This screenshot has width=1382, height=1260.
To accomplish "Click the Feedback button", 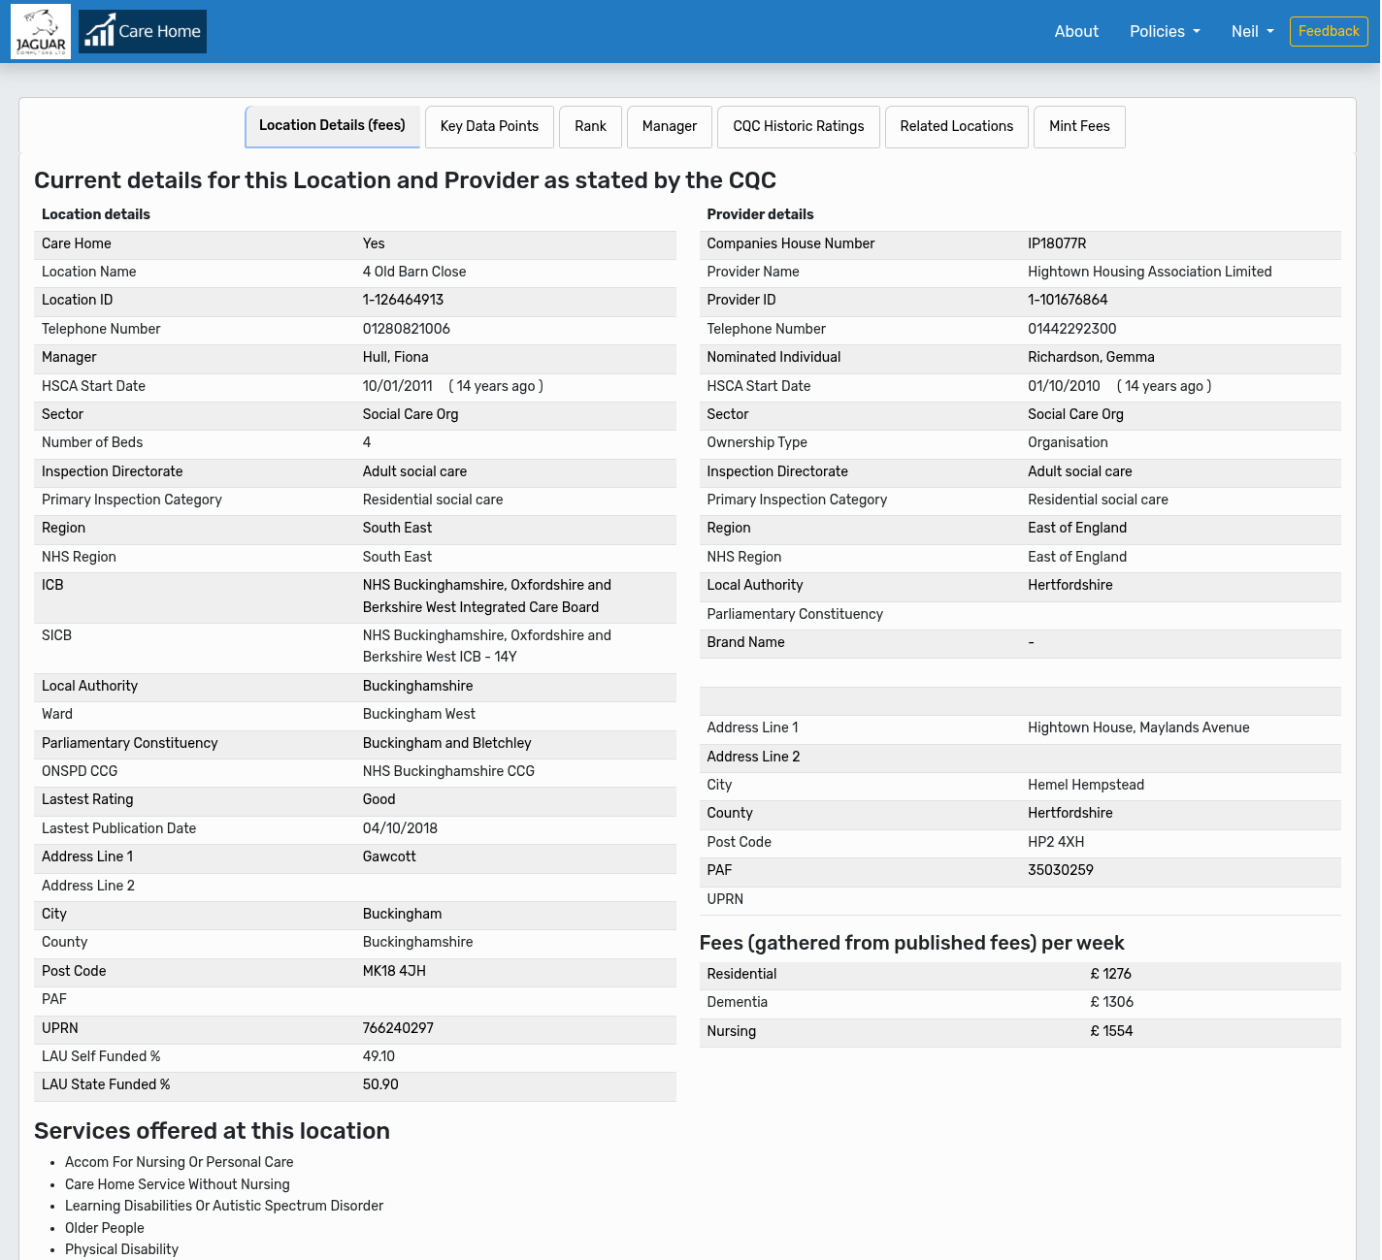I will coord(1329,31).
